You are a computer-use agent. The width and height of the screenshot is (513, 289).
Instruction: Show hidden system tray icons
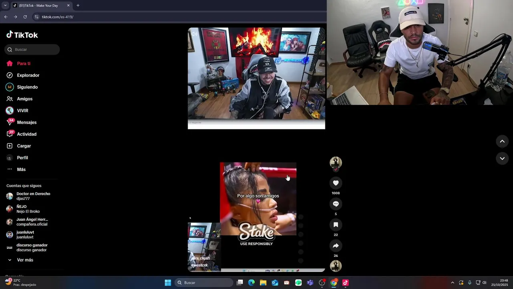coord(452,283)
